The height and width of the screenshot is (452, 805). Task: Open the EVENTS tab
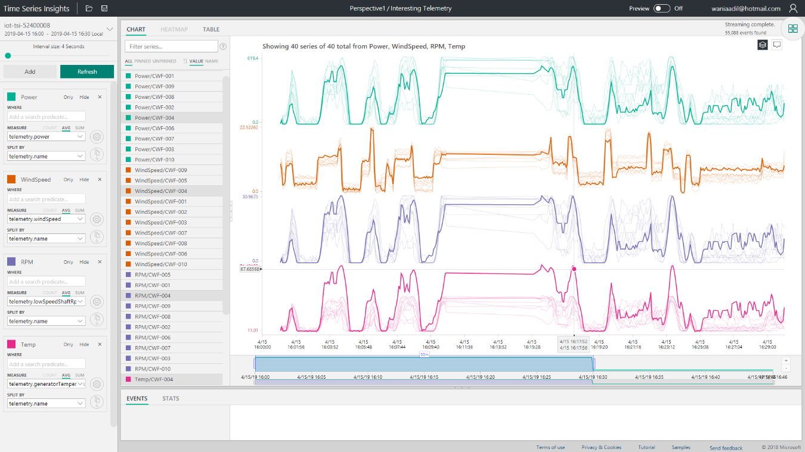pyautogui.click(x=137, y=398)
